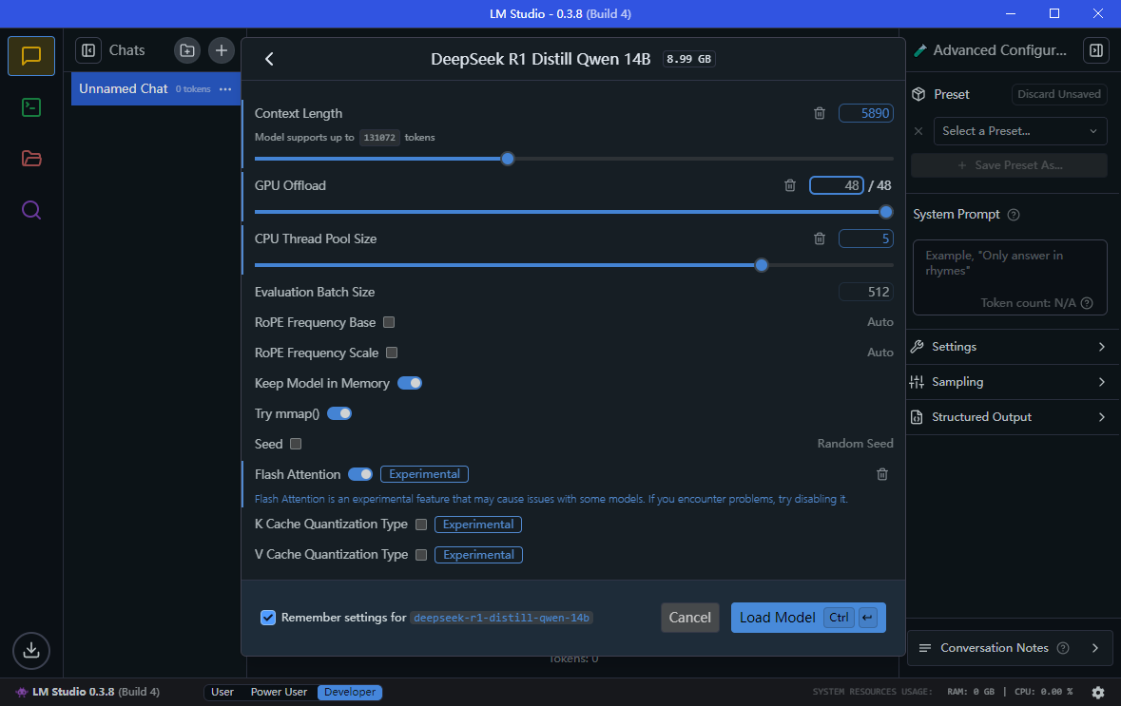Viewport: 1121px width, 706px height.
Task: Enable the Seed checkbox
Action: [296, 444]
